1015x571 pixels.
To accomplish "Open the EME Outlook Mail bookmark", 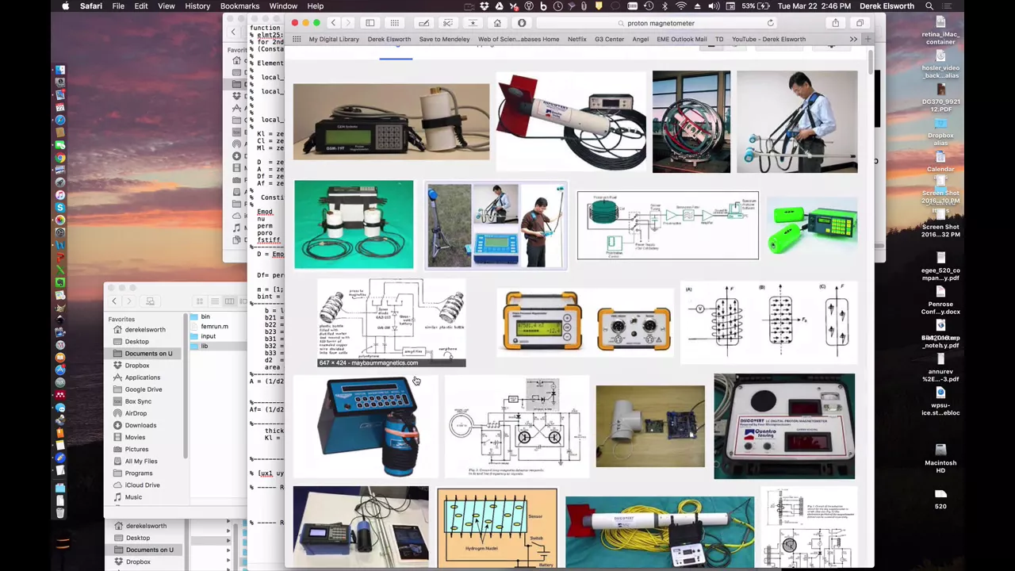I will [681, 39].
